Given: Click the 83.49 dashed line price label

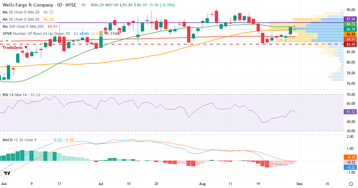Looking at the screenshot, I should (350, 44).
